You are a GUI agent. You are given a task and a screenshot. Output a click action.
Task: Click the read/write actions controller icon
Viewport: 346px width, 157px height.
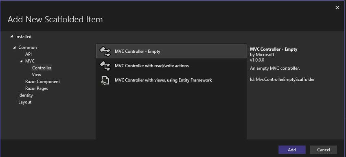105,66
